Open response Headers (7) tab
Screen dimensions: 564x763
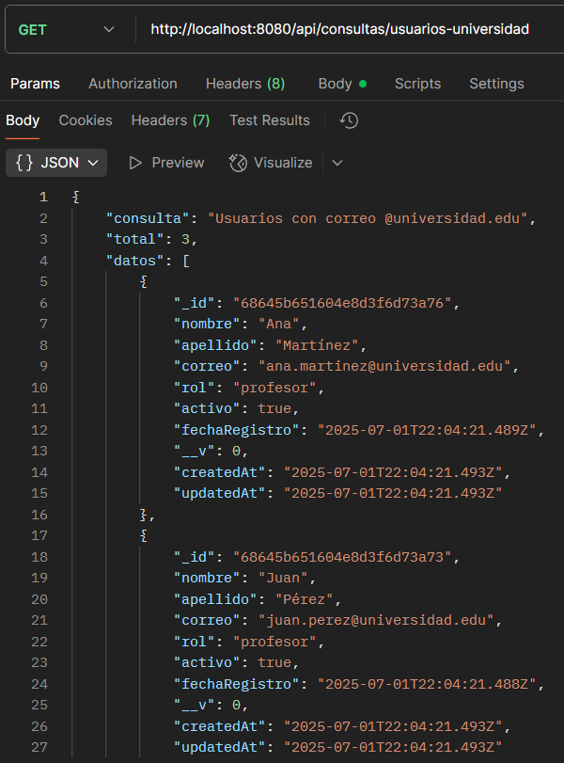pos(170,120)
